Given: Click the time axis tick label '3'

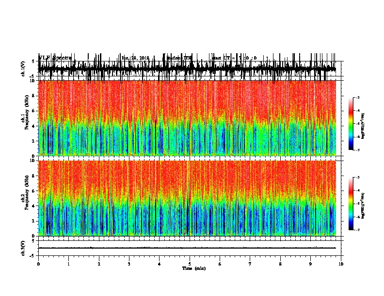Looking at the screenshot, I should 129,264.
